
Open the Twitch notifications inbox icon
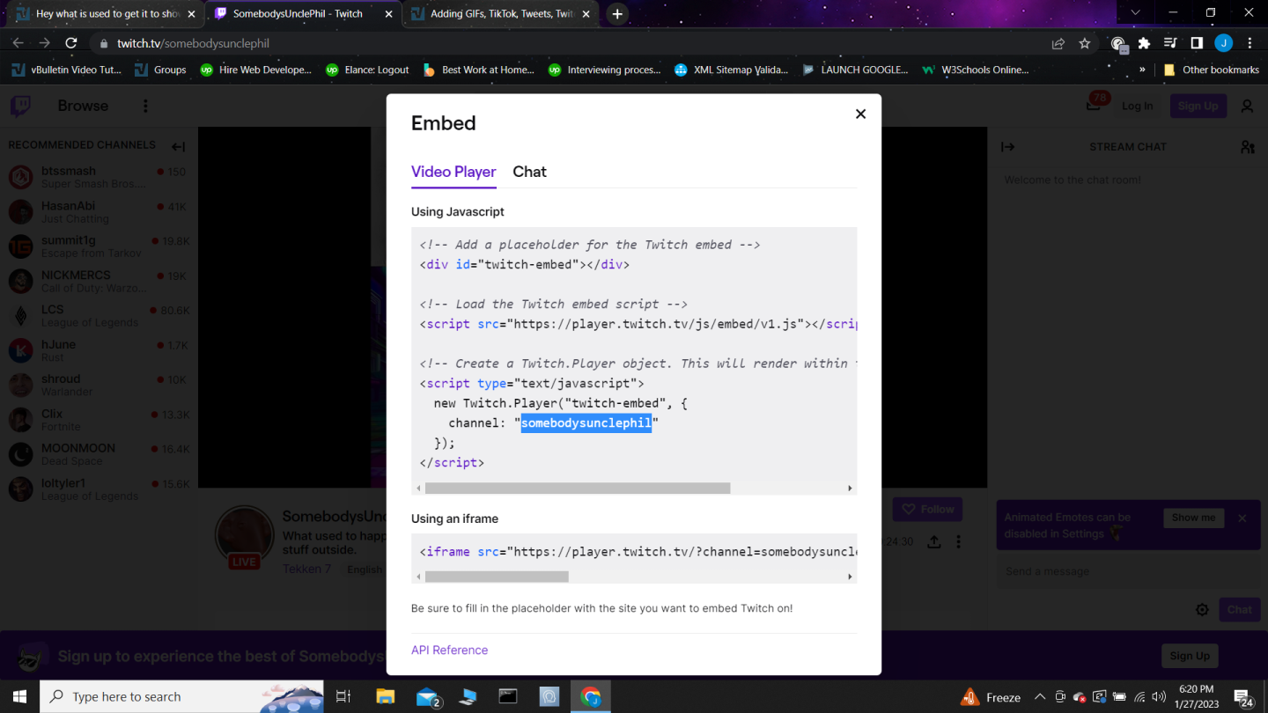coord(1093,107)
